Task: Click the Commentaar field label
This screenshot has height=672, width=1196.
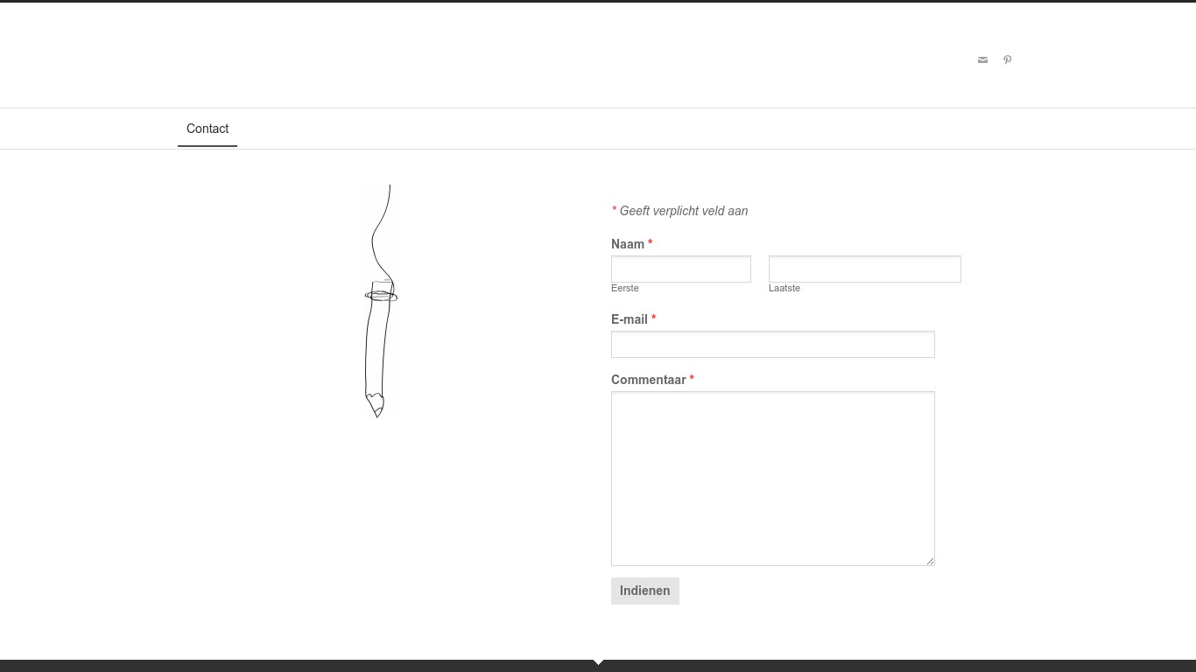Action: point(648,380)
